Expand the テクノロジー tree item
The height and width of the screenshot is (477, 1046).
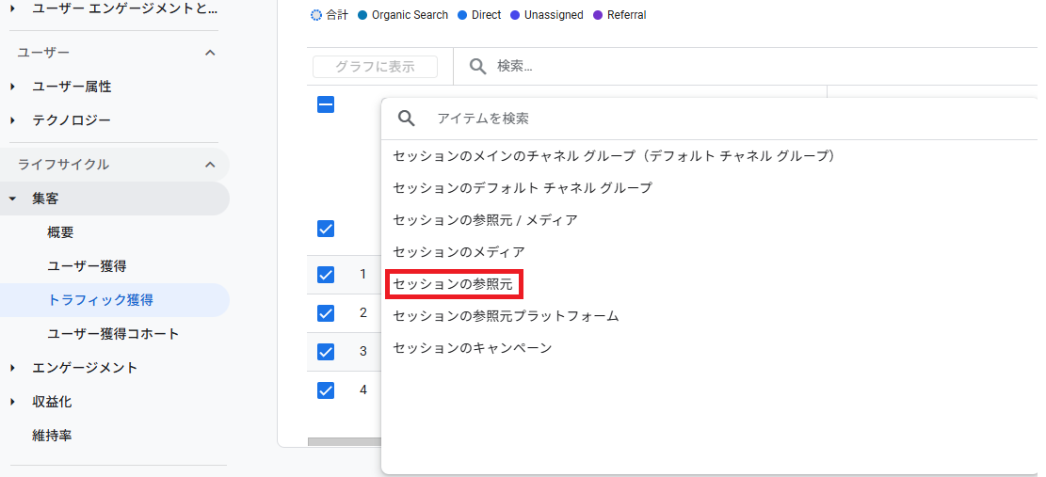point(12,120)
